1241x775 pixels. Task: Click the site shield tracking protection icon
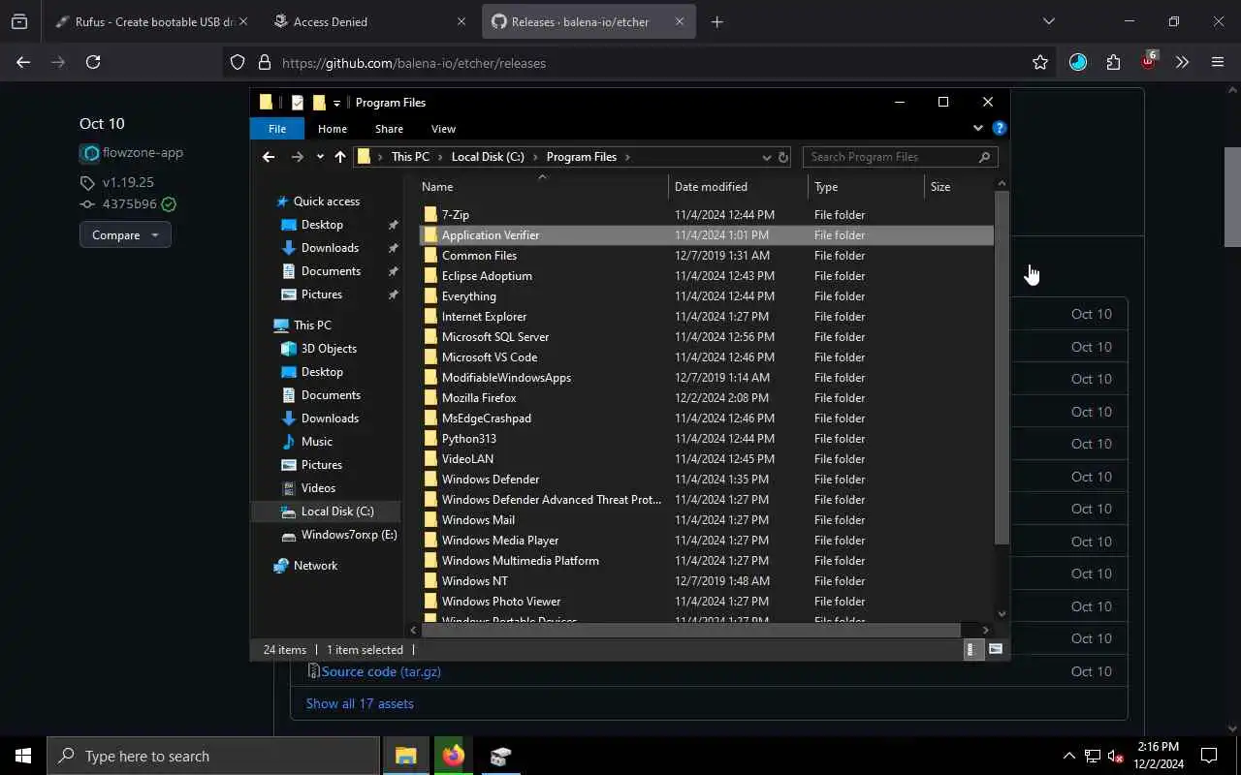[x=238, y=62]
